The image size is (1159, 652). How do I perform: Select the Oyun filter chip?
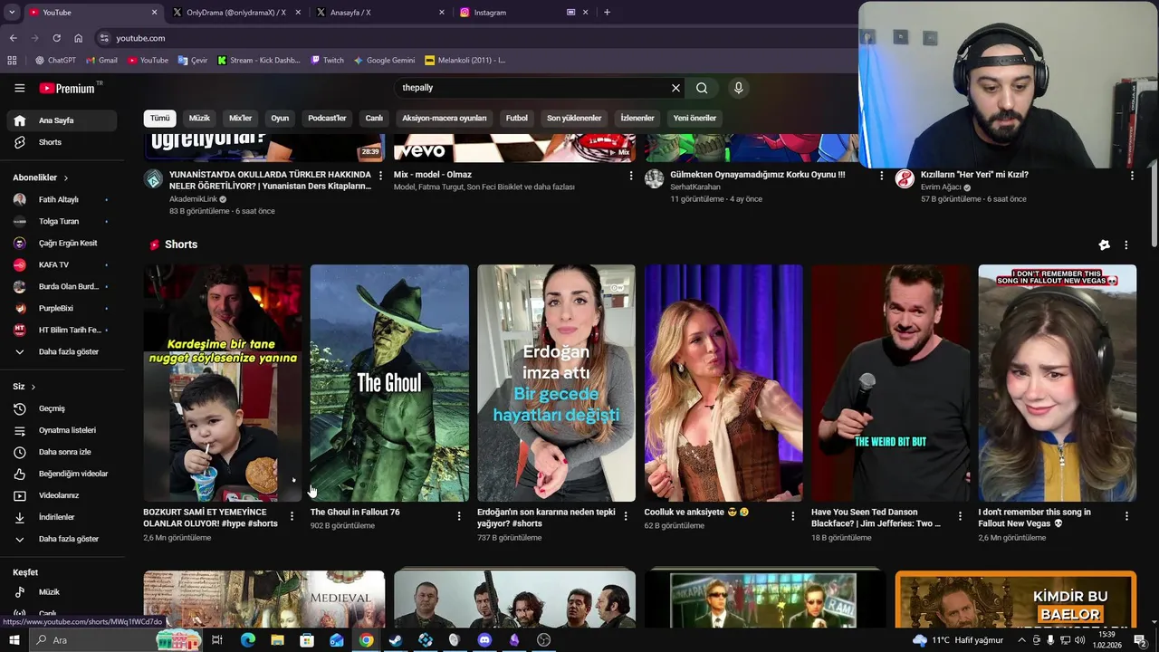click(280, 118)
